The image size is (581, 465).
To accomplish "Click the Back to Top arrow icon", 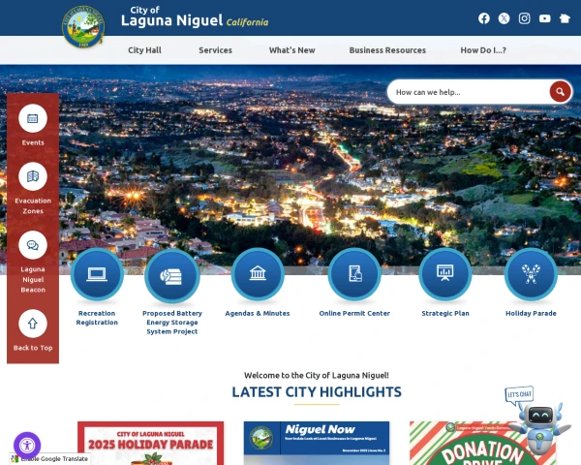I will [33, 324].
